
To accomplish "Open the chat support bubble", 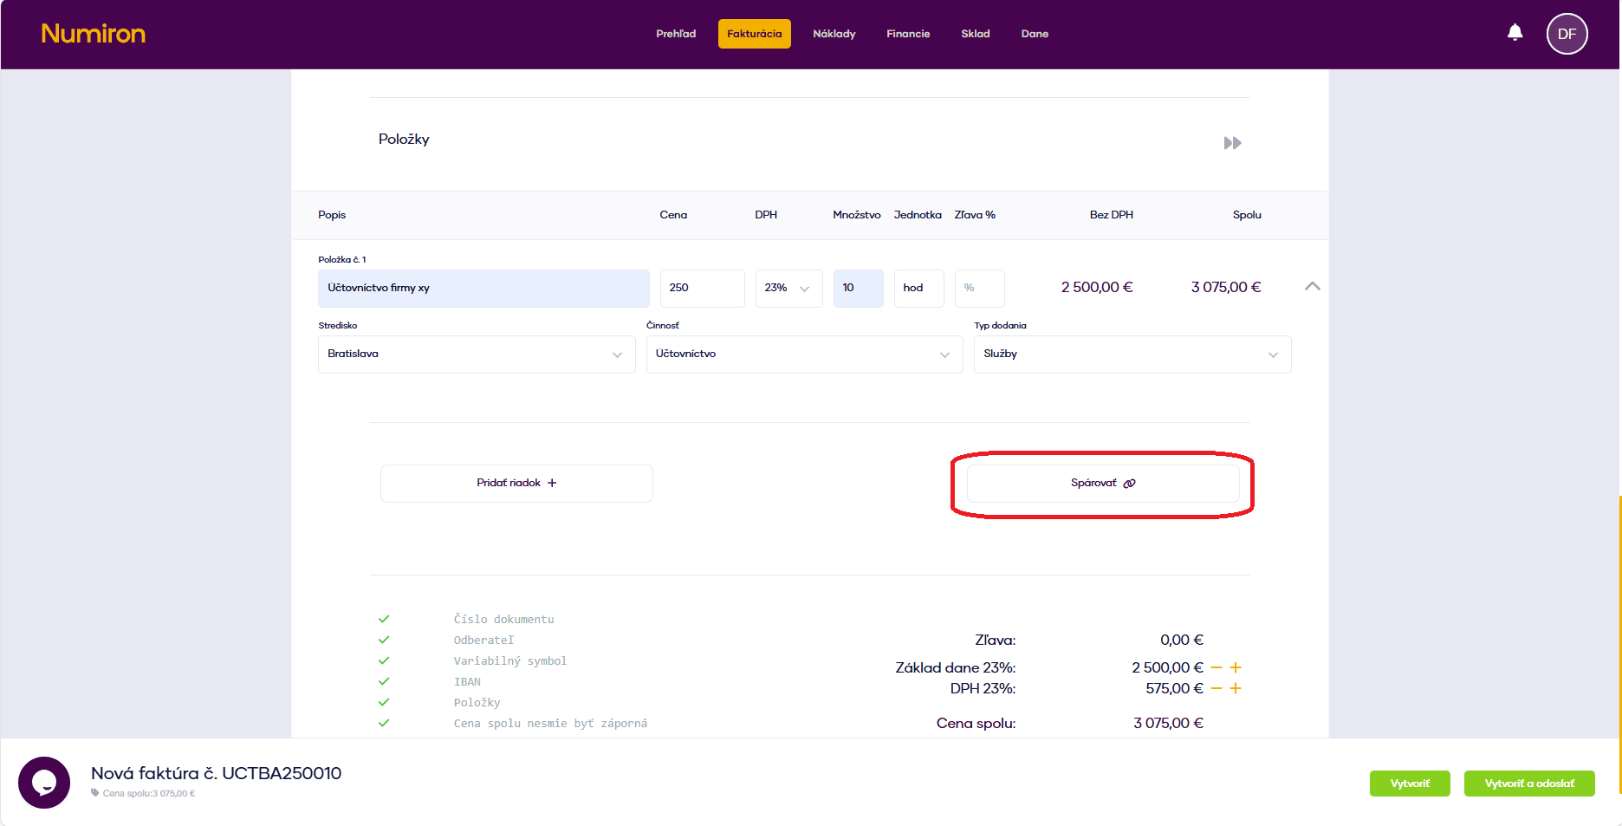I will [44, 783].
